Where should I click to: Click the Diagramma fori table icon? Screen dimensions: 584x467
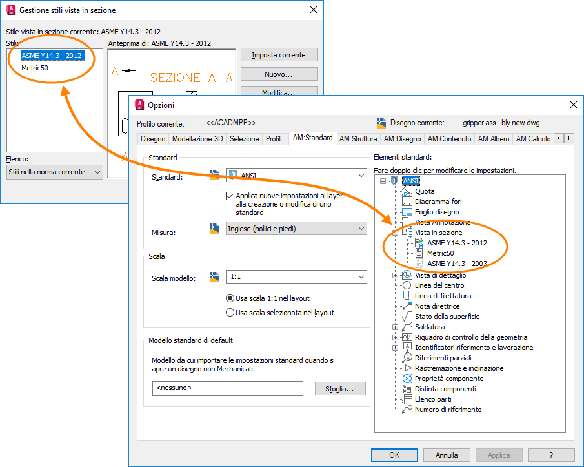click(407, 202)
